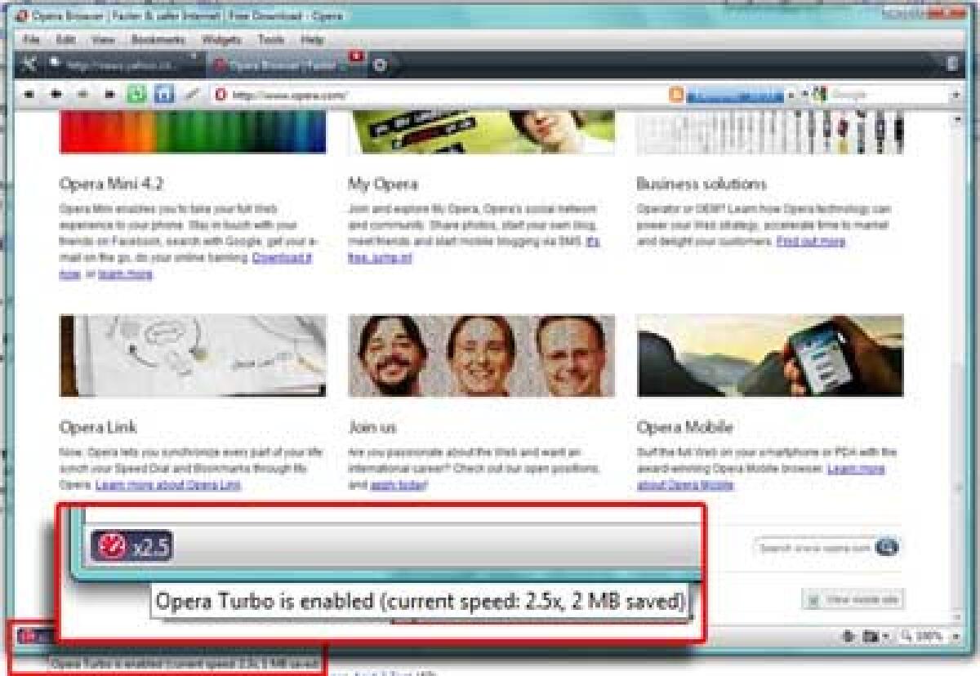Open the File menu
The image size is (980, 676).
[x=32, y=39]
